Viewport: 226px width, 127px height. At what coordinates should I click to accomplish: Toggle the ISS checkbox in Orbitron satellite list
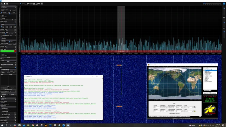(x=204, y=70)
